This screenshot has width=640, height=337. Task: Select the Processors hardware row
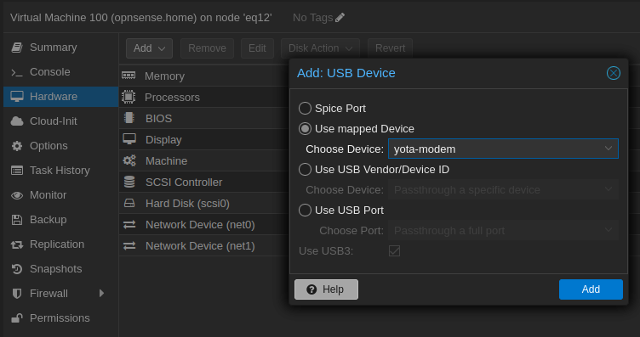coord(204,97)
